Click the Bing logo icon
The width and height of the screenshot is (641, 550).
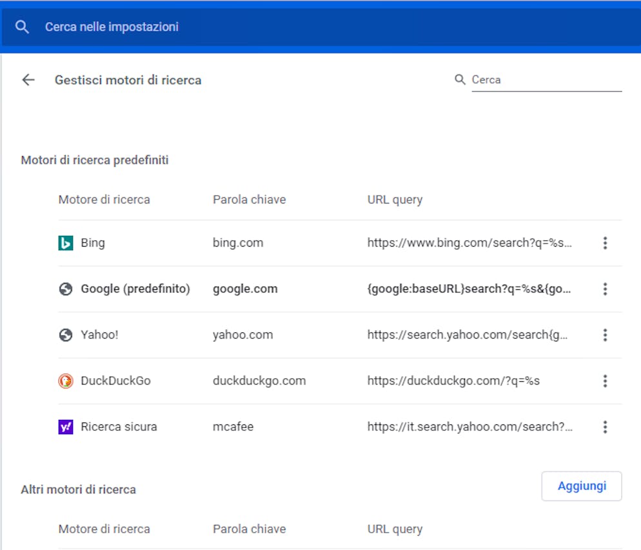[65, 243]
